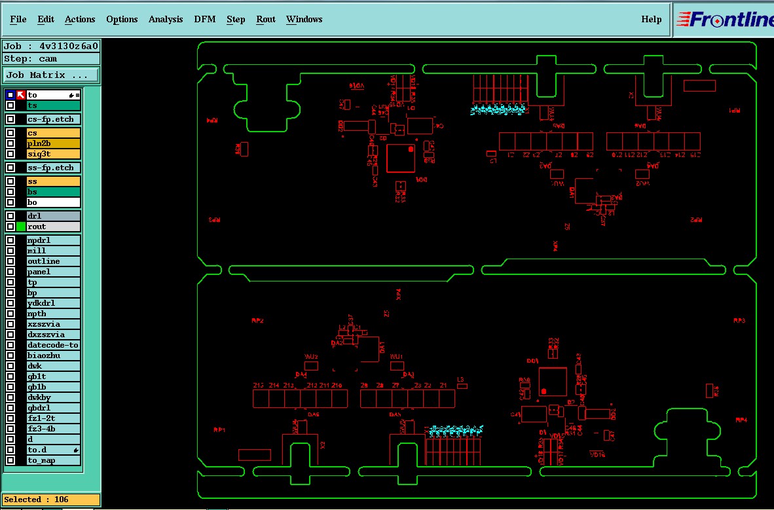774x510 pixels.
Task: Toggle display checkbox for 'cs-fp.etch' layer
Action: point(10,119)
